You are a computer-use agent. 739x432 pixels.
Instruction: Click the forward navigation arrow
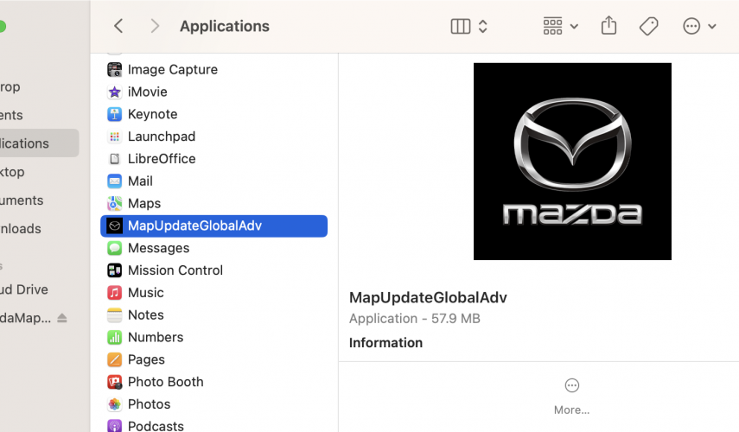pos(155,26)
